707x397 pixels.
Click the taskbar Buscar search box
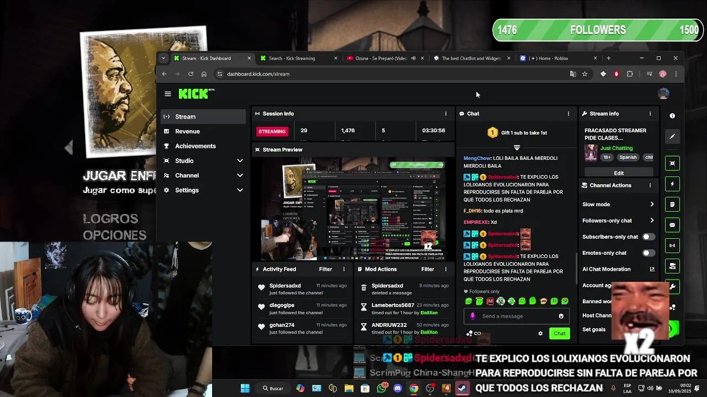273,388
